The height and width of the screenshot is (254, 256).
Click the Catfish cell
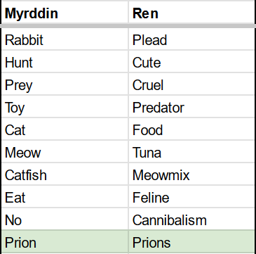click(x=65, y=174)
